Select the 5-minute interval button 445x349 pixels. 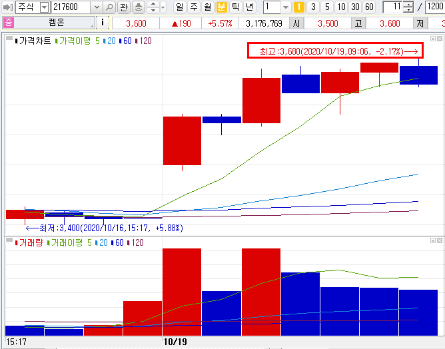tap(327, 7)
